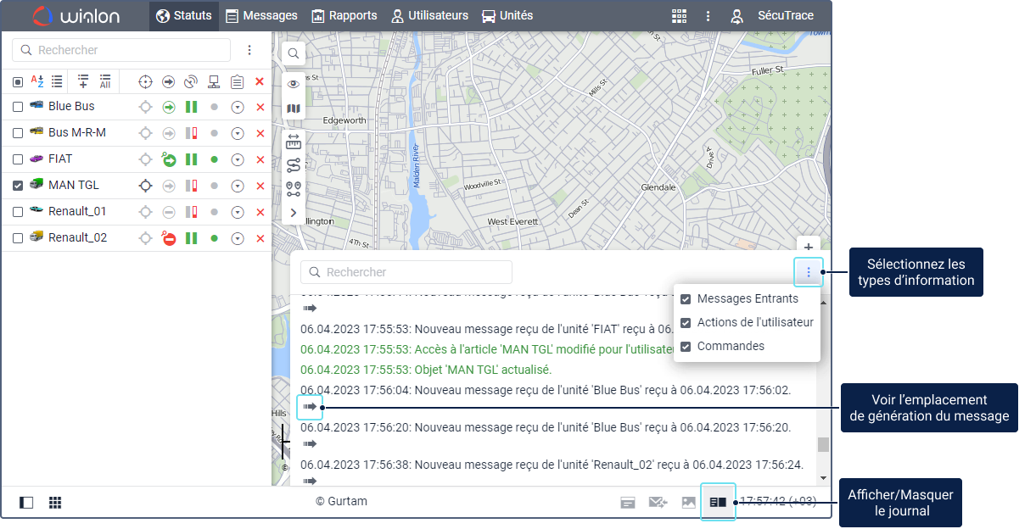Select the distance measurement ruler tool

pos(293,140)
